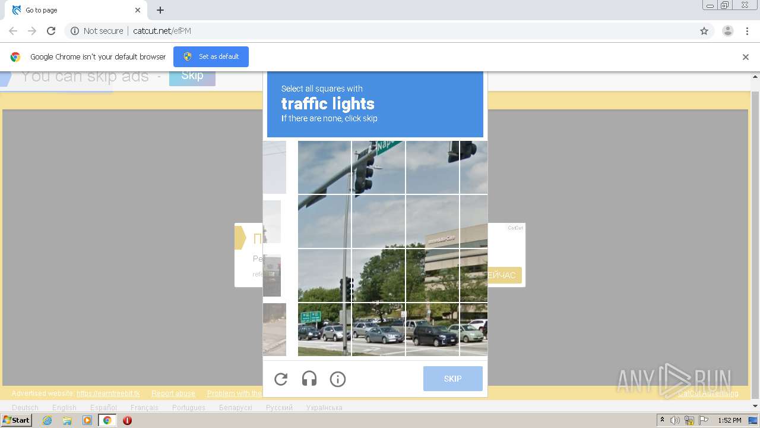The width and height of the screenshot is (760, 428).
Task: Show hidden system tray icons
Action: 663,420
